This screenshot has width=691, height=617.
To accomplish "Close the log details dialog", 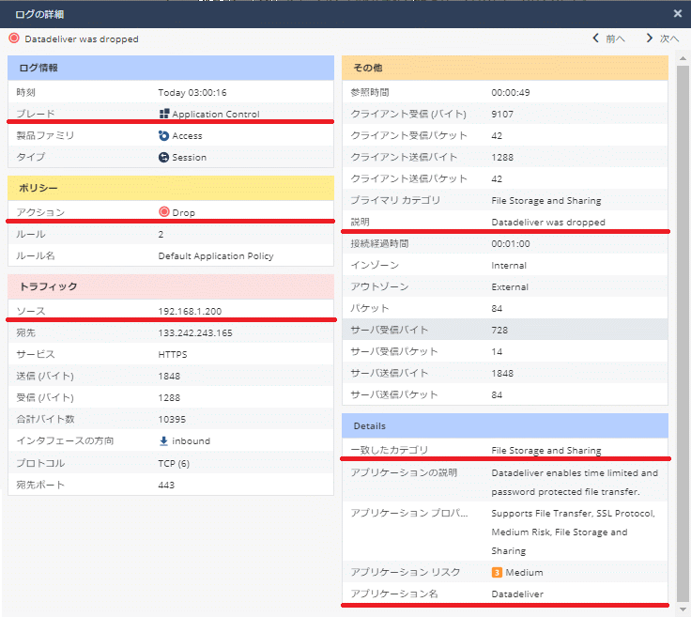I will pos(678,13).
